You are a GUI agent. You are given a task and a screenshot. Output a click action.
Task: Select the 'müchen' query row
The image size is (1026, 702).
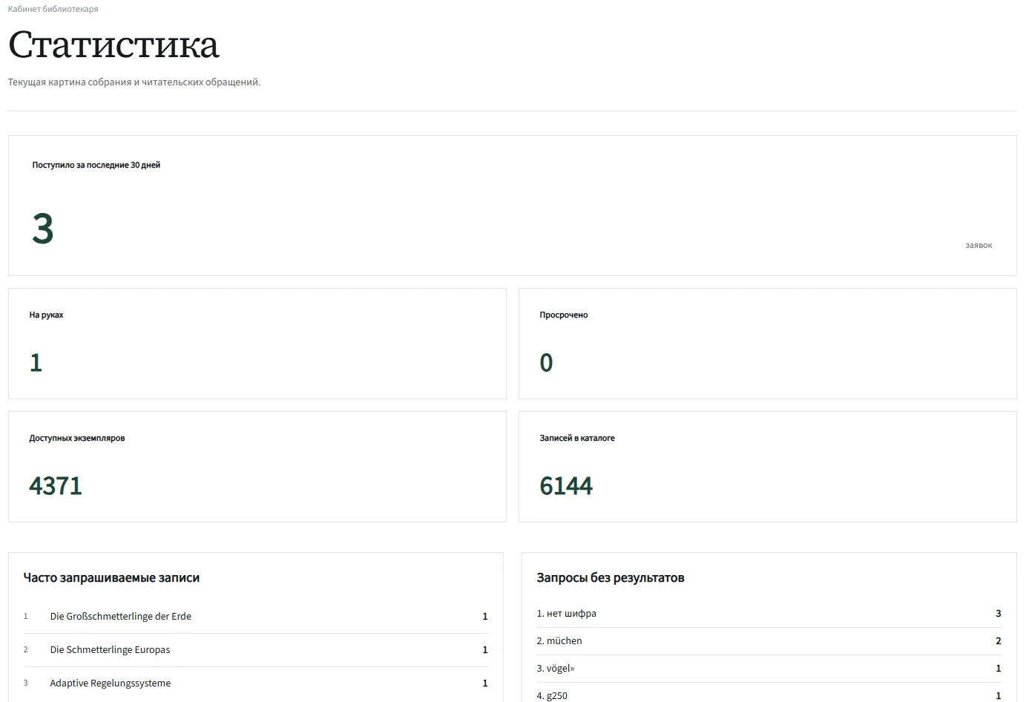click(769, 641)
